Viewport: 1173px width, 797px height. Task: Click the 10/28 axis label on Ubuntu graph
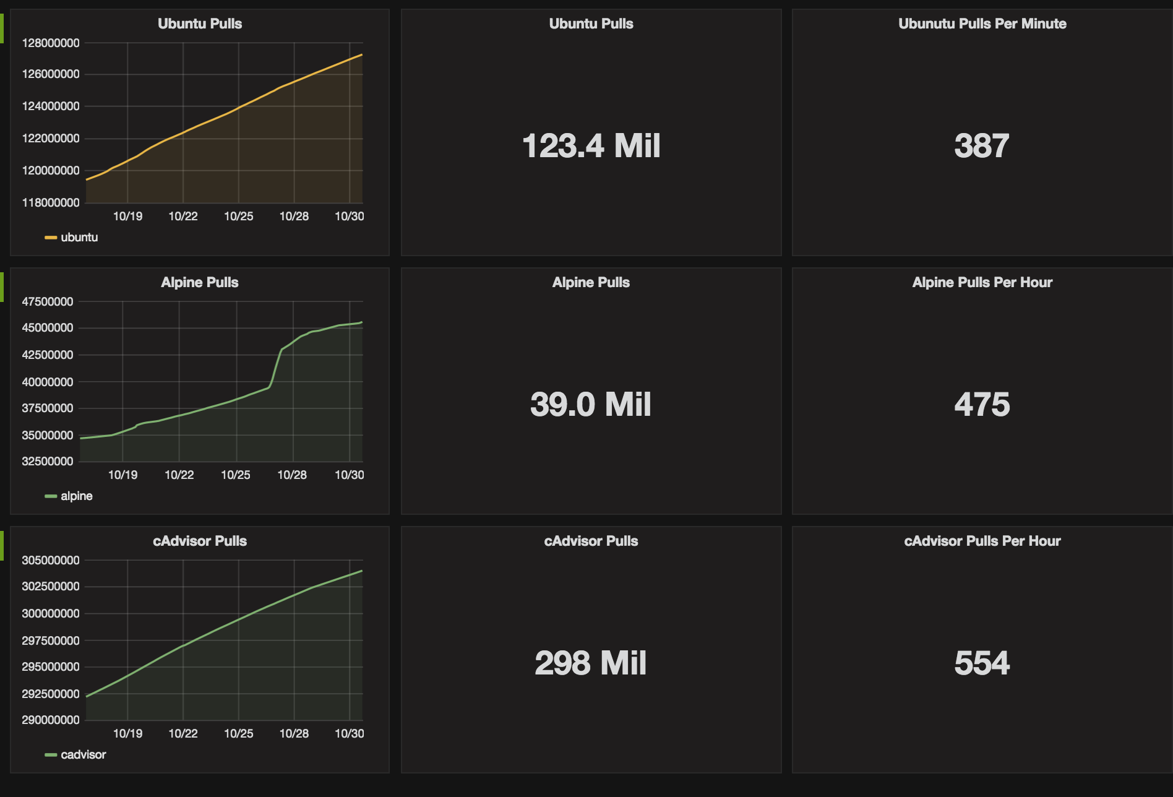pos(295,217)
